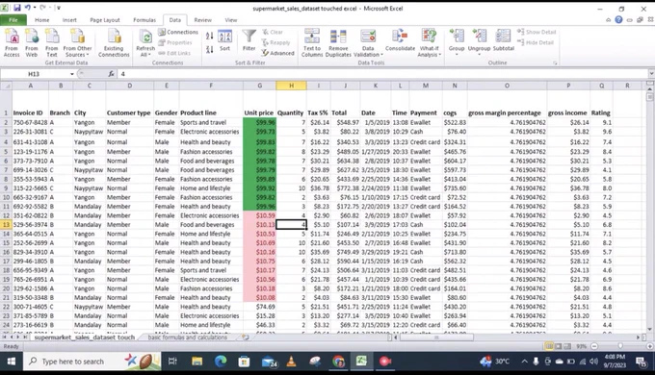
Task: Click the Group outline button
Action: 457,41
